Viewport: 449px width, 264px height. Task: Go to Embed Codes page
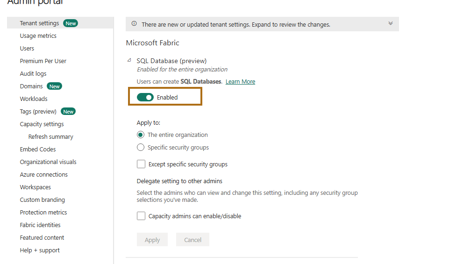pos(38,149)
